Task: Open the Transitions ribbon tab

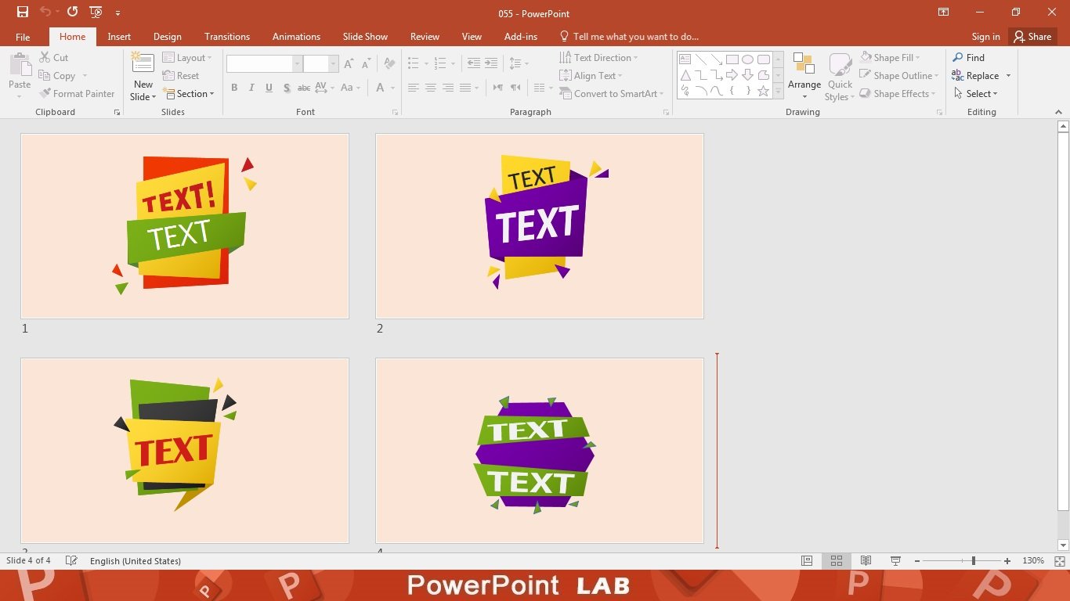Action: tap(227, 37)
